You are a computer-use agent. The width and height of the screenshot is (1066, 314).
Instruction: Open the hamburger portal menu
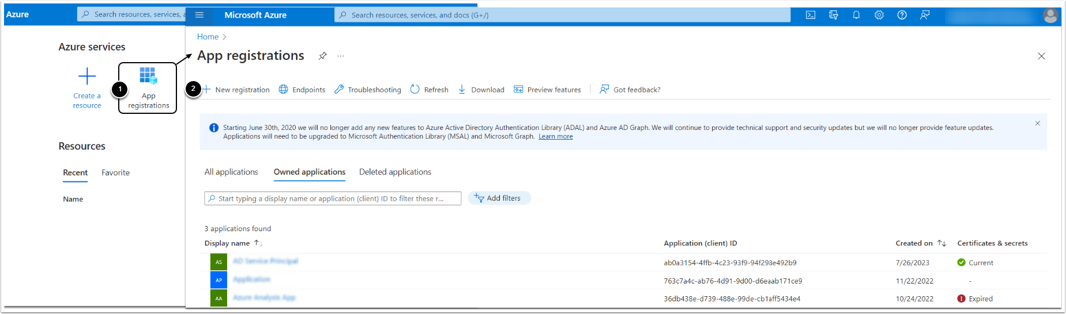199,15
